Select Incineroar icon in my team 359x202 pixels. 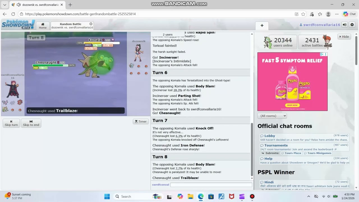(x=20, y=102)
